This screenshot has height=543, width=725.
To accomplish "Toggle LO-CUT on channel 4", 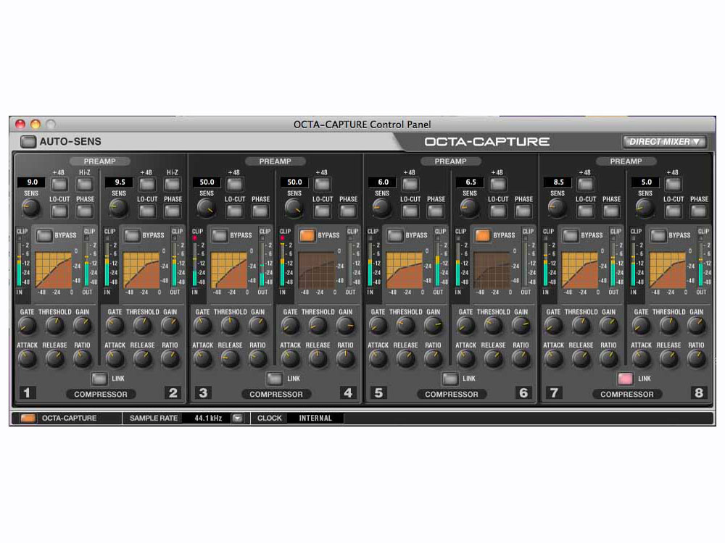I will [x=323, y=211].
